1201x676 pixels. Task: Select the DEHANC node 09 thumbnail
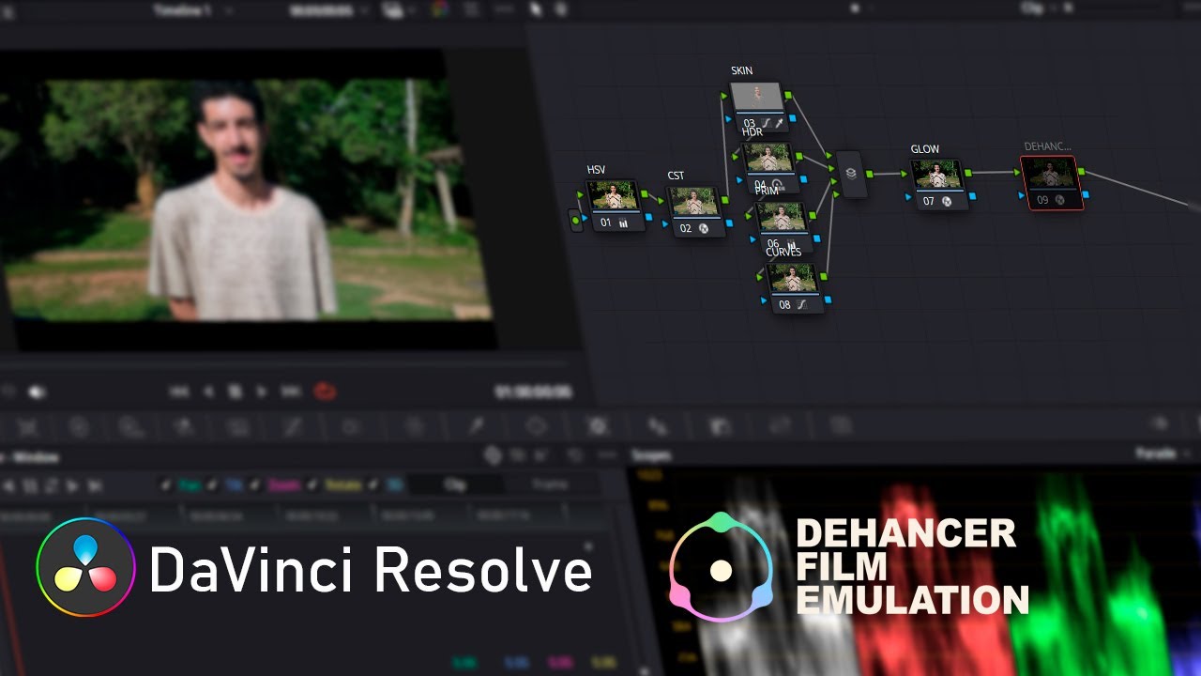click(x=1051, y=173)
